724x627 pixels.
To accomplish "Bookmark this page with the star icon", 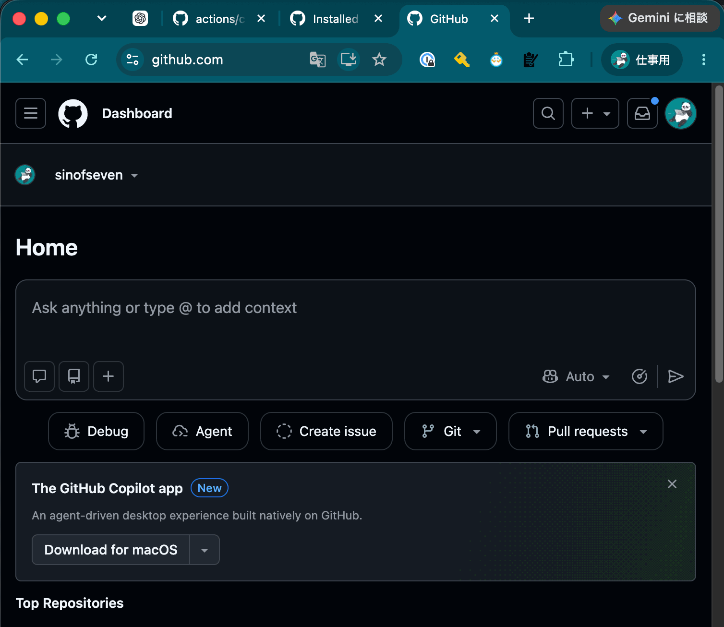I will pos(379,60).
